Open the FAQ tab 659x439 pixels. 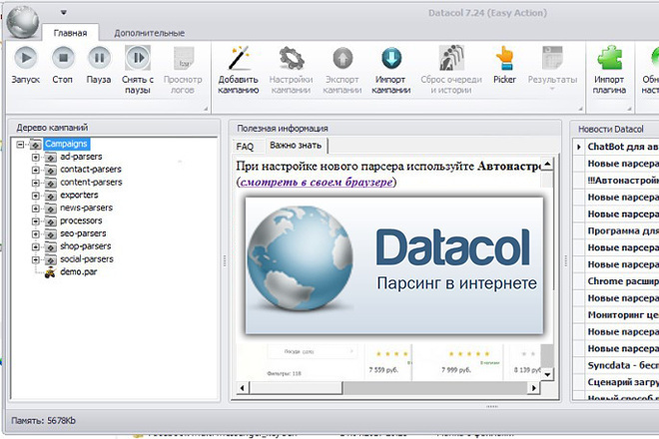(245, 147)
